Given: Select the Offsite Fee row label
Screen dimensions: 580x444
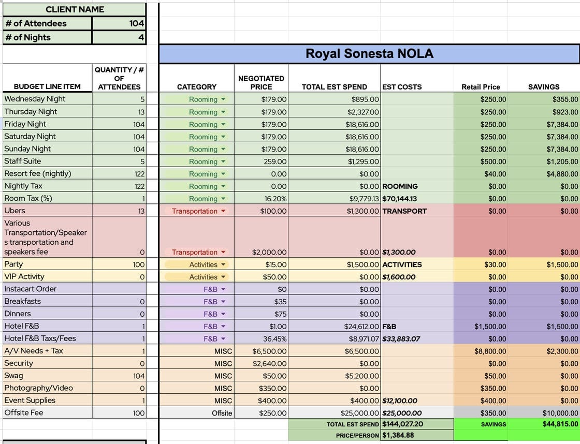Looking at the screenshot, I should tap(47, 412).
